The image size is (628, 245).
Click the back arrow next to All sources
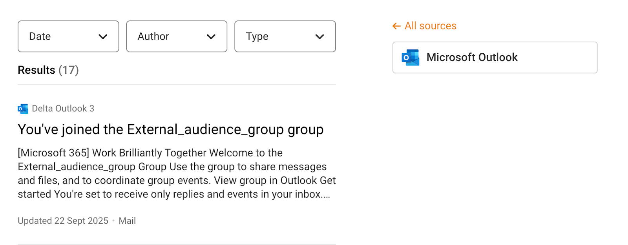396,26
